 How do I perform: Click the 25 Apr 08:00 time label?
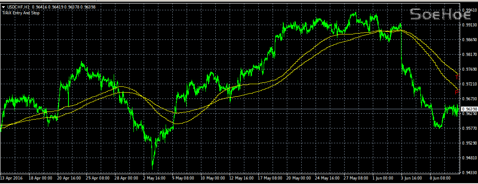click(x=98, y=178)
